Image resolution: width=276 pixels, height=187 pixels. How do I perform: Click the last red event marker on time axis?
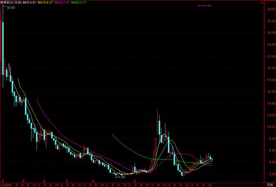coord(135,181)
